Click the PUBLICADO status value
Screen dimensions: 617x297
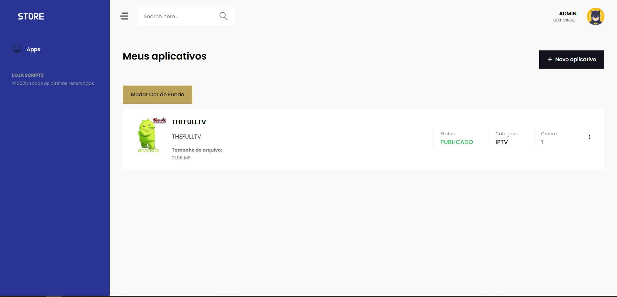tap(456, 142)
